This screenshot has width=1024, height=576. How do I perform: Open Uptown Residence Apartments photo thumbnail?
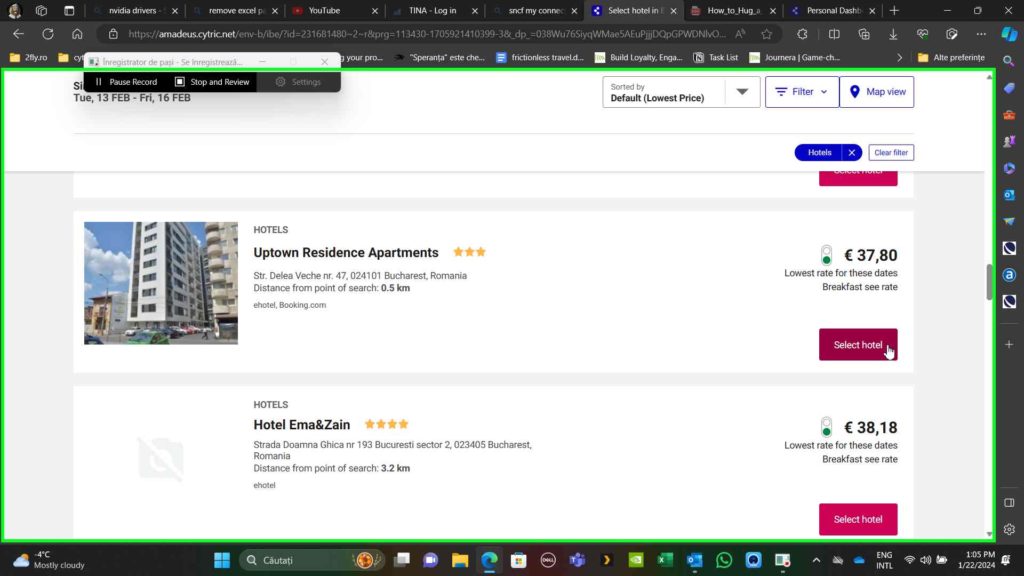tap(161, 283)
